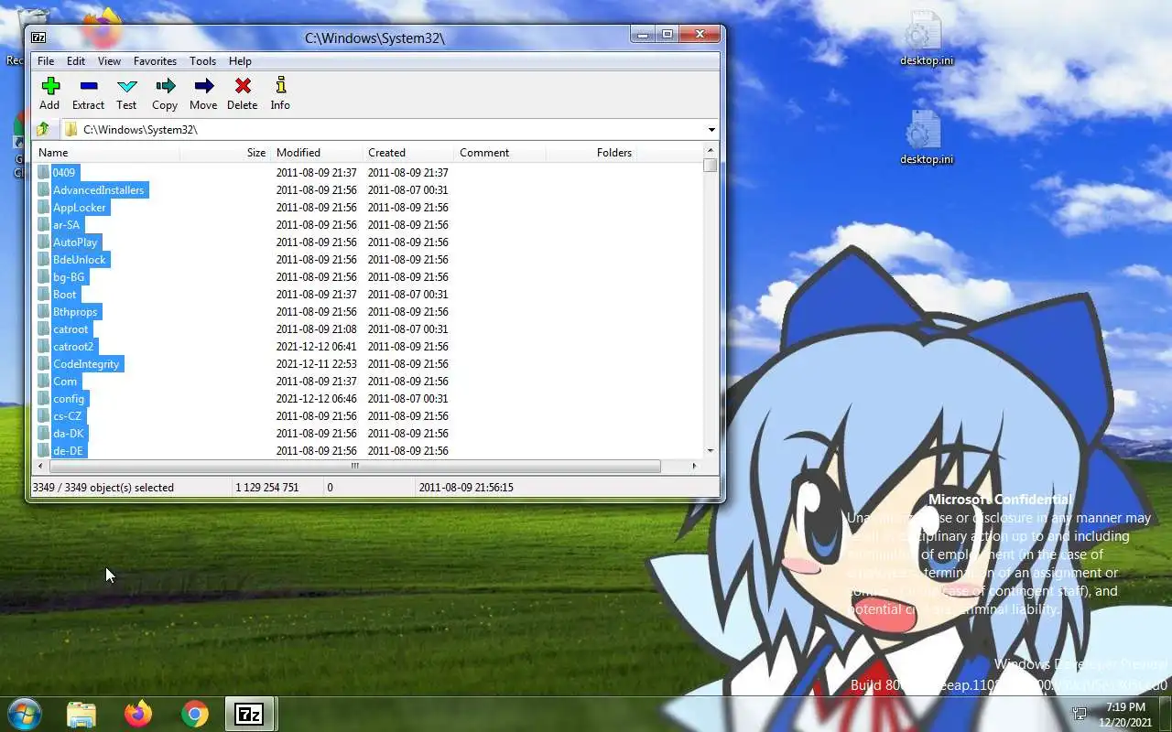Open the File menu
Image resolution: width=1172 pixels, height=732 pixels.
point(45,61)
